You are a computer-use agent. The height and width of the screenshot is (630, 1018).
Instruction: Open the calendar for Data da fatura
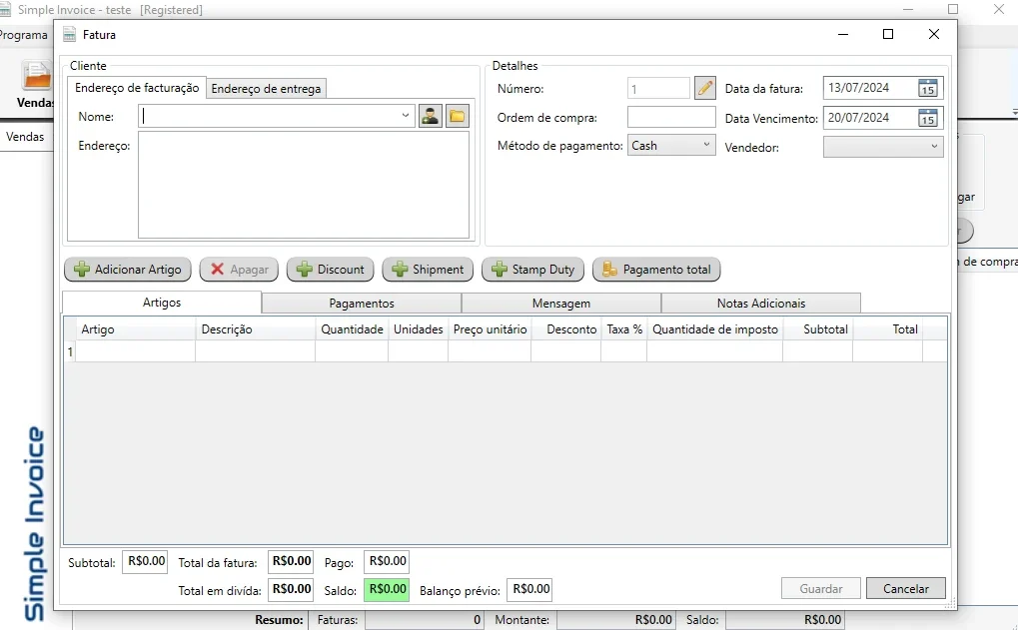928,88
